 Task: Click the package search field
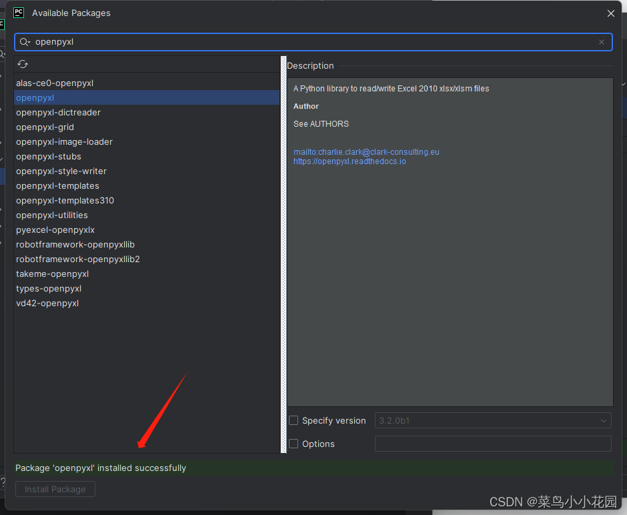click(313, 42)
